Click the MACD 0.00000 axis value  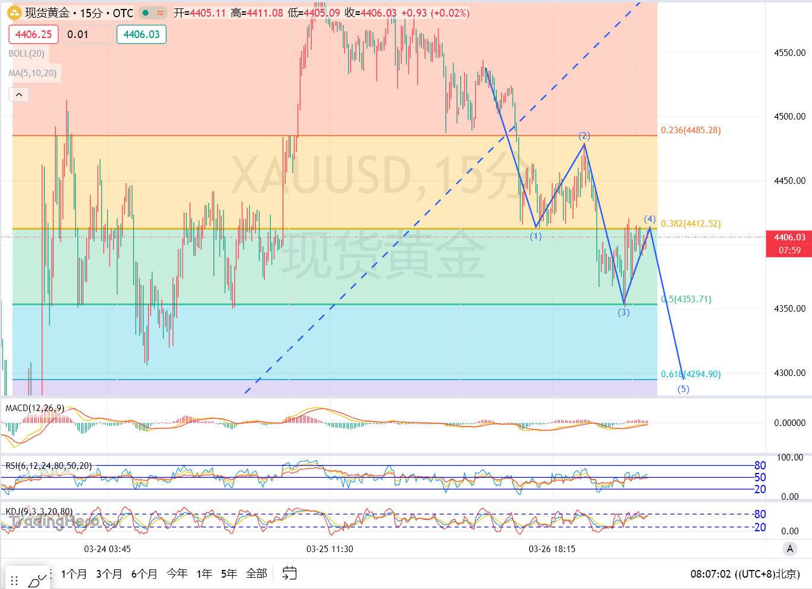coord(790,423)
